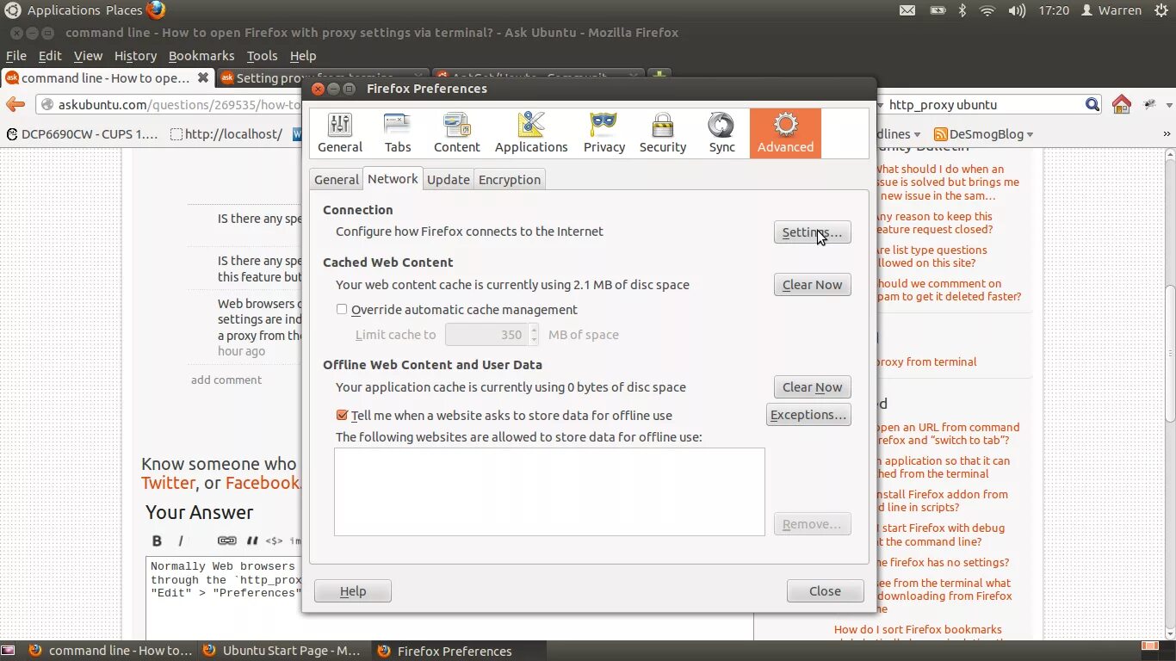The height and width of the screenshot is (661, 1176).
Task: Click the Firefox Home button
Action: click(1121, 105)
